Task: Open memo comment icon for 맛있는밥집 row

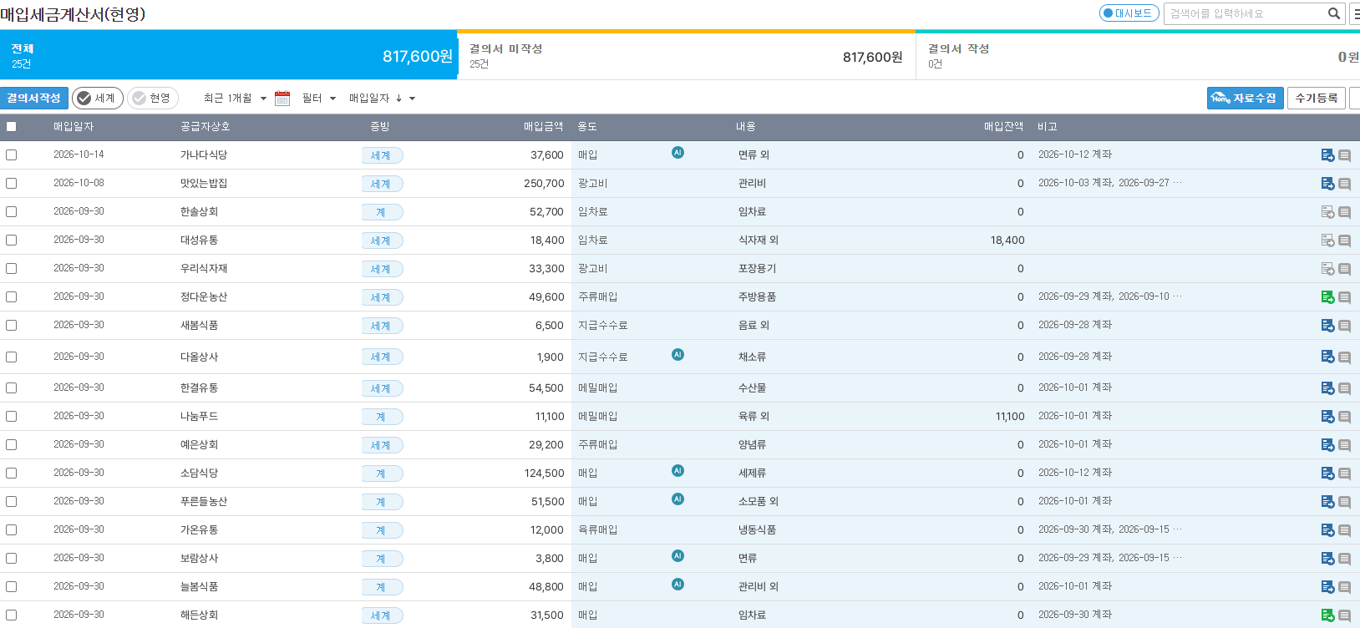Action: pyautogui.click(x=1344, y=184)
